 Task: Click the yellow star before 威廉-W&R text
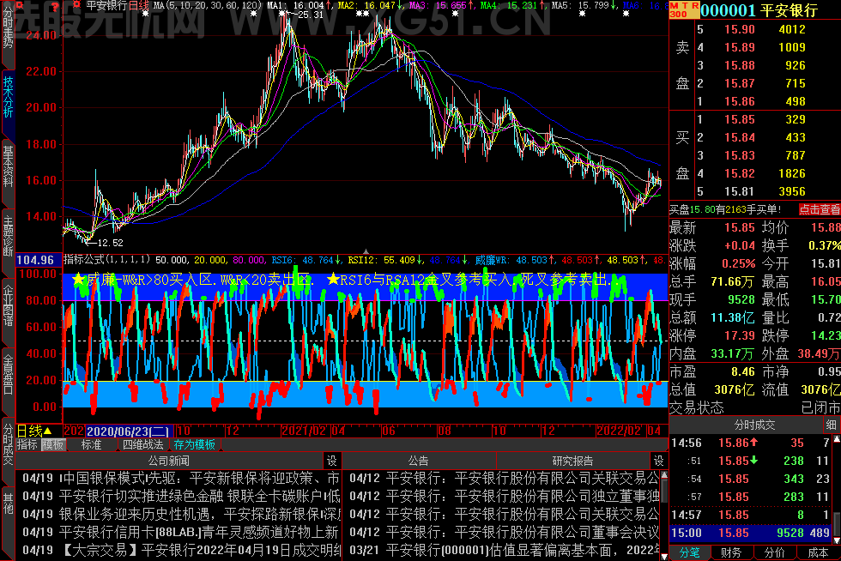78,279
